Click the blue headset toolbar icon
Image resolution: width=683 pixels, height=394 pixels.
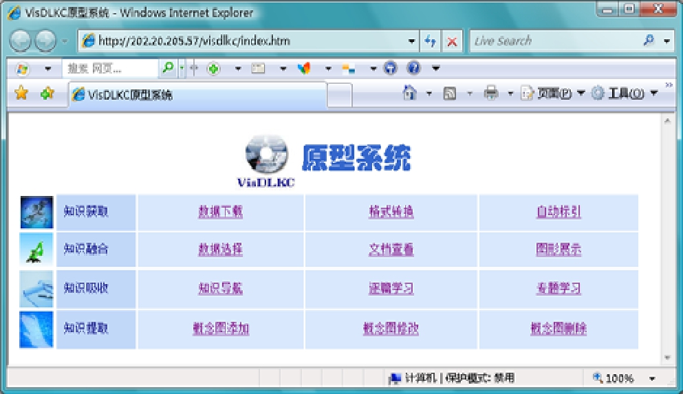390,68
